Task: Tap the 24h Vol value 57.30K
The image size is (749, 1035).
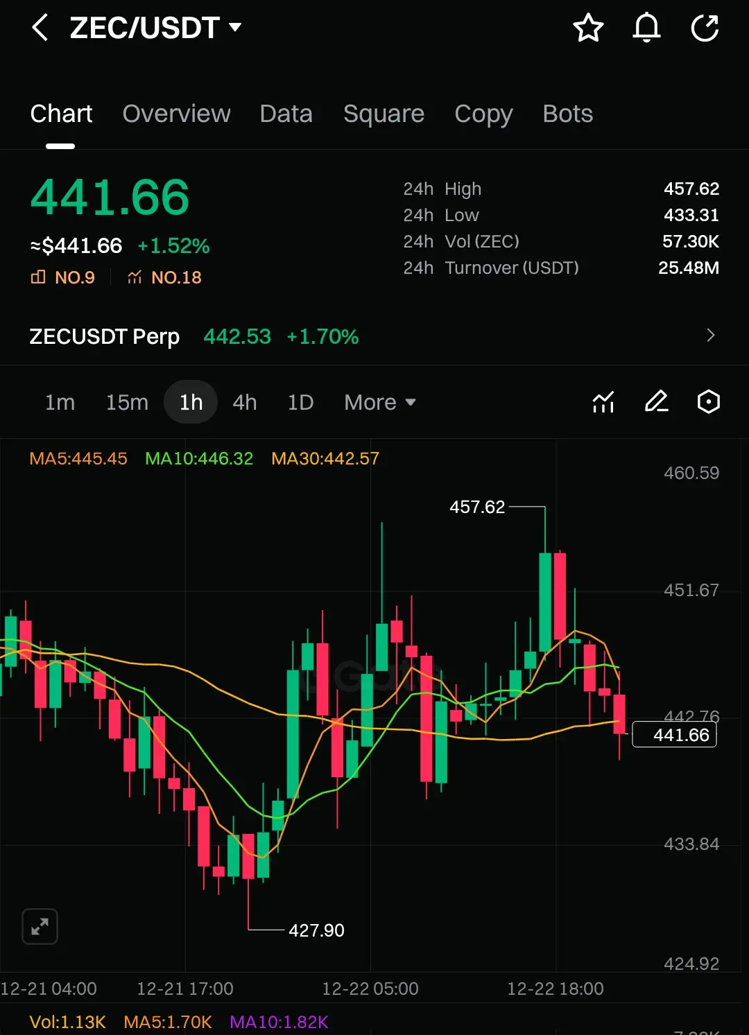Action: [691, 241]
